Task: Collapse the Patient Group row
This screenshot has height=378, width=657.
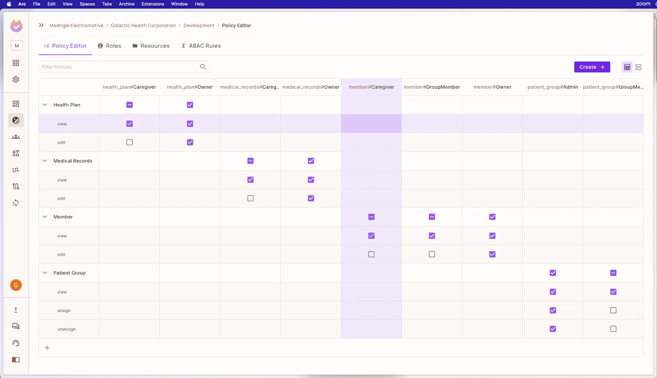Action: pyautogui.click(x=45, y=273)
